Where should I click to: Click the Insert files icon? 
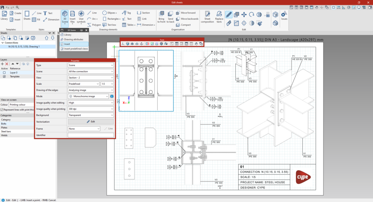[x=72, y=17]
